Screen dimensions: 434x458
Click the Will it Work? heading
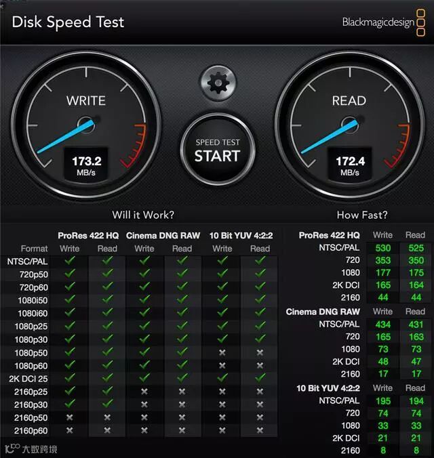point(143,215)
